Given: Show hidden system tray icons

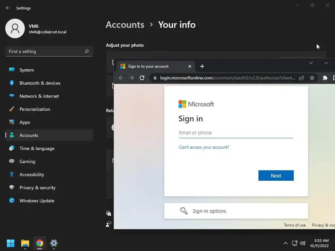Looking at the screenshot, I should pyautogui.click(x=285, y=243).
